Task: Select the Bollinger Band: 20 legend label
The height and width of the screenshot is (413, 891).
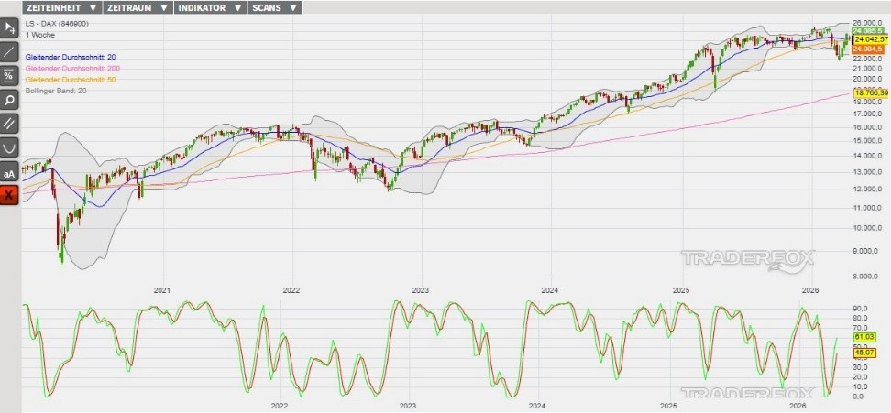Action: coord(56,92)
